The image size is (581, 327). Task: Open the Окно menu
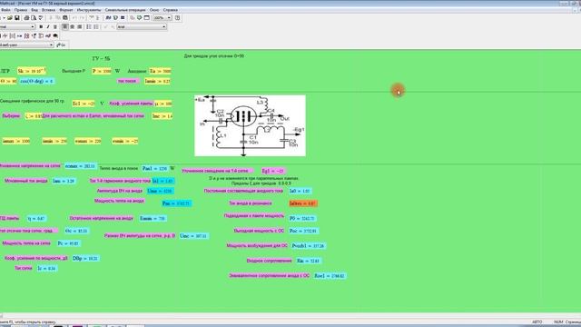tap(154, 10)
